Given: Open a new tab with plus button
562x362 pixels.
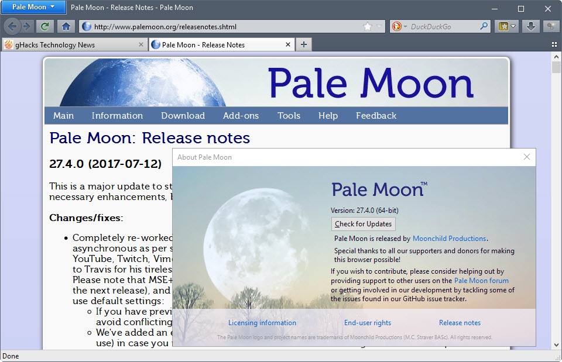Looking at the screenshot, I should [x=304, y=44].
